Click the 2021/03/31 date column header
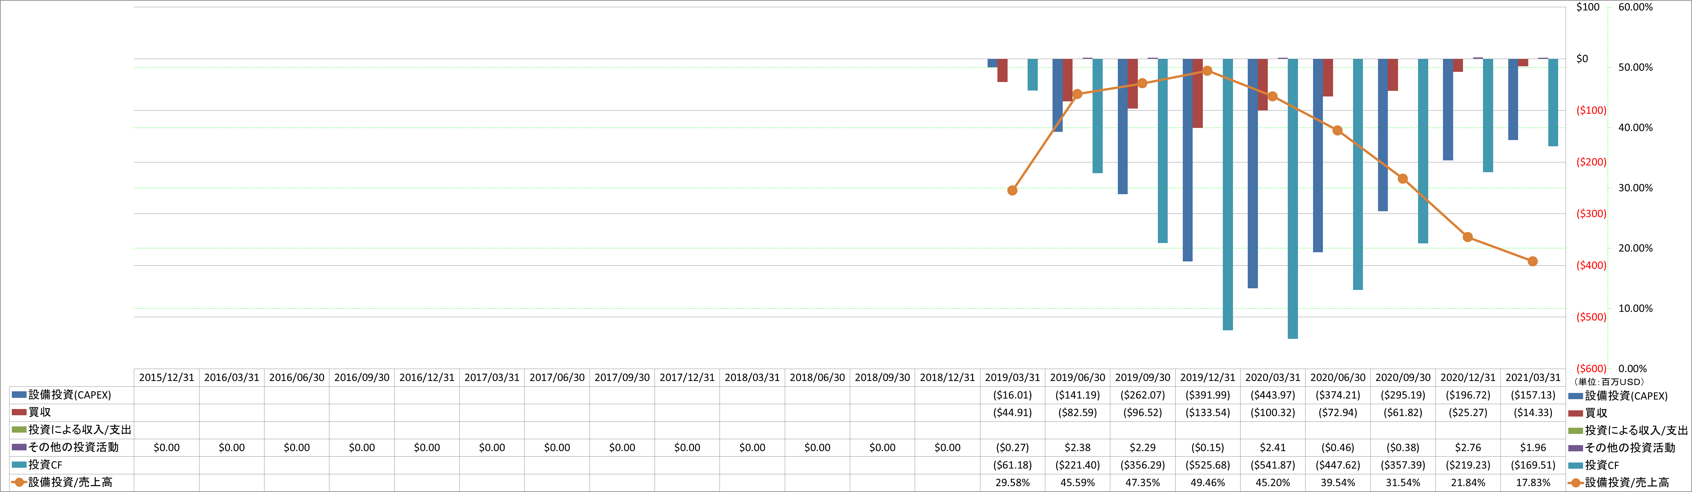1692x492 pixels. pos(1533,378)
